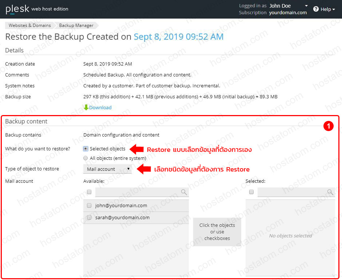Viewport: 342px width, 280px height.
Task: Click the green Download arrow icon
Action: pyautogui.click(x=86, y=107)
